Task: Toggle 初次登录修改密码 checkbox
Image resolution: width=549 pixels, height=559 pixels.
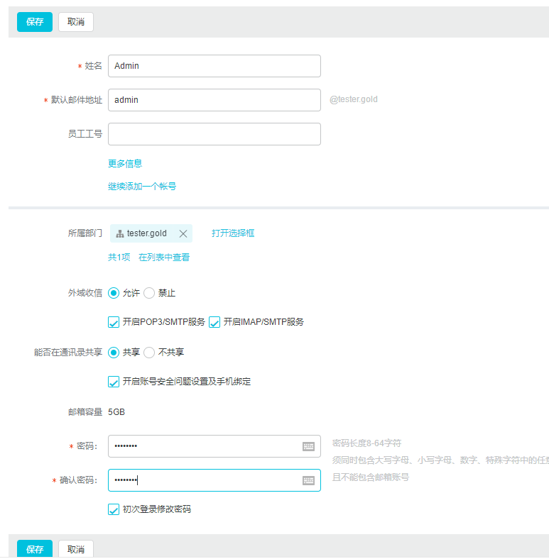Action: point(114,509)
